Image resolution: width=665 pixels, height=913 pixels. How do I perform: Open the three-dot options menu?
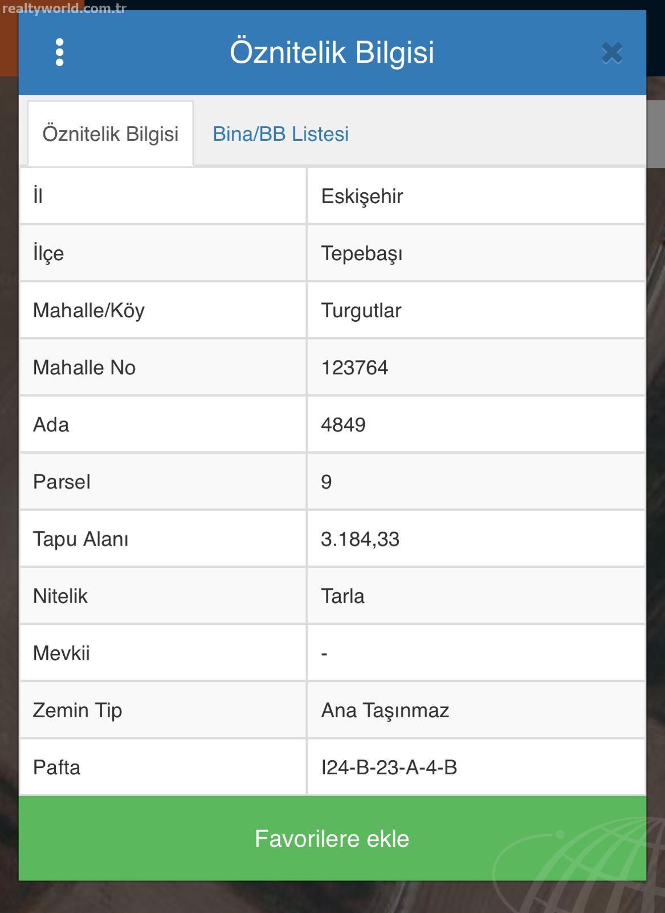coord(59,52)
